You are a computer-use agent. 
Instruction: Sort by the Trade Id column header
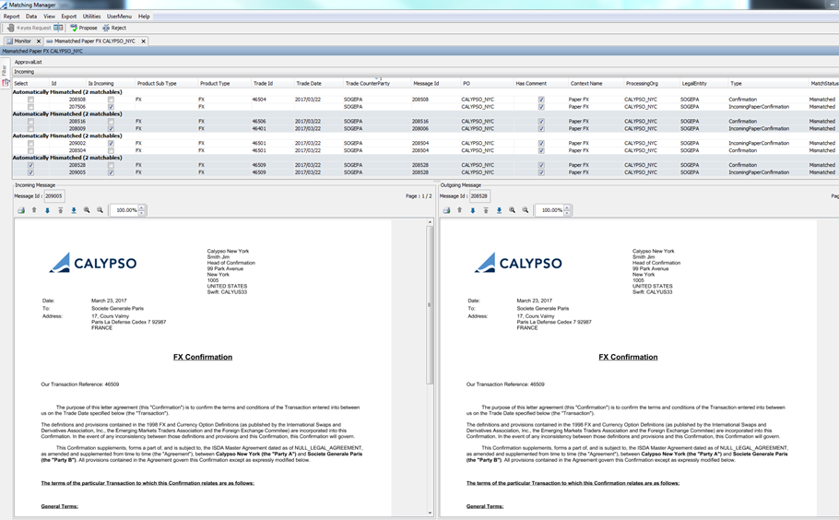tap(272, 84)
